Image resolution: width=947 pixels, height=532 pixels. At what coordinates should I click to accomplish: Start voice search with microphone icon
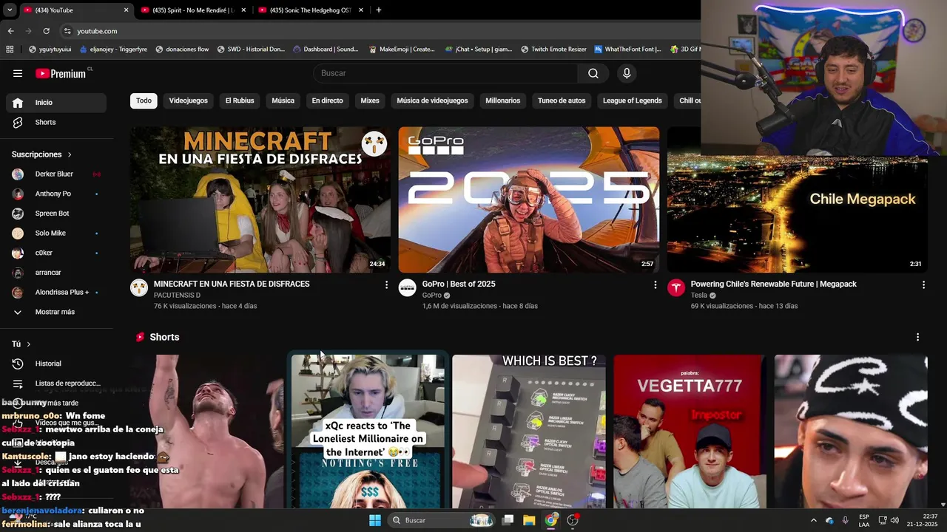click(627, 73)
